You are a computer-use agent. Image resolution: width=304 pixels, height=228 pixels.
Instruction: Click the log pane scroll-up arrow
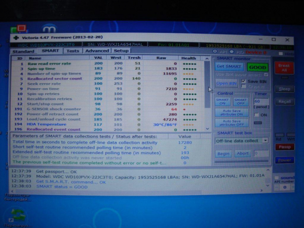click(x=268, y=170)
